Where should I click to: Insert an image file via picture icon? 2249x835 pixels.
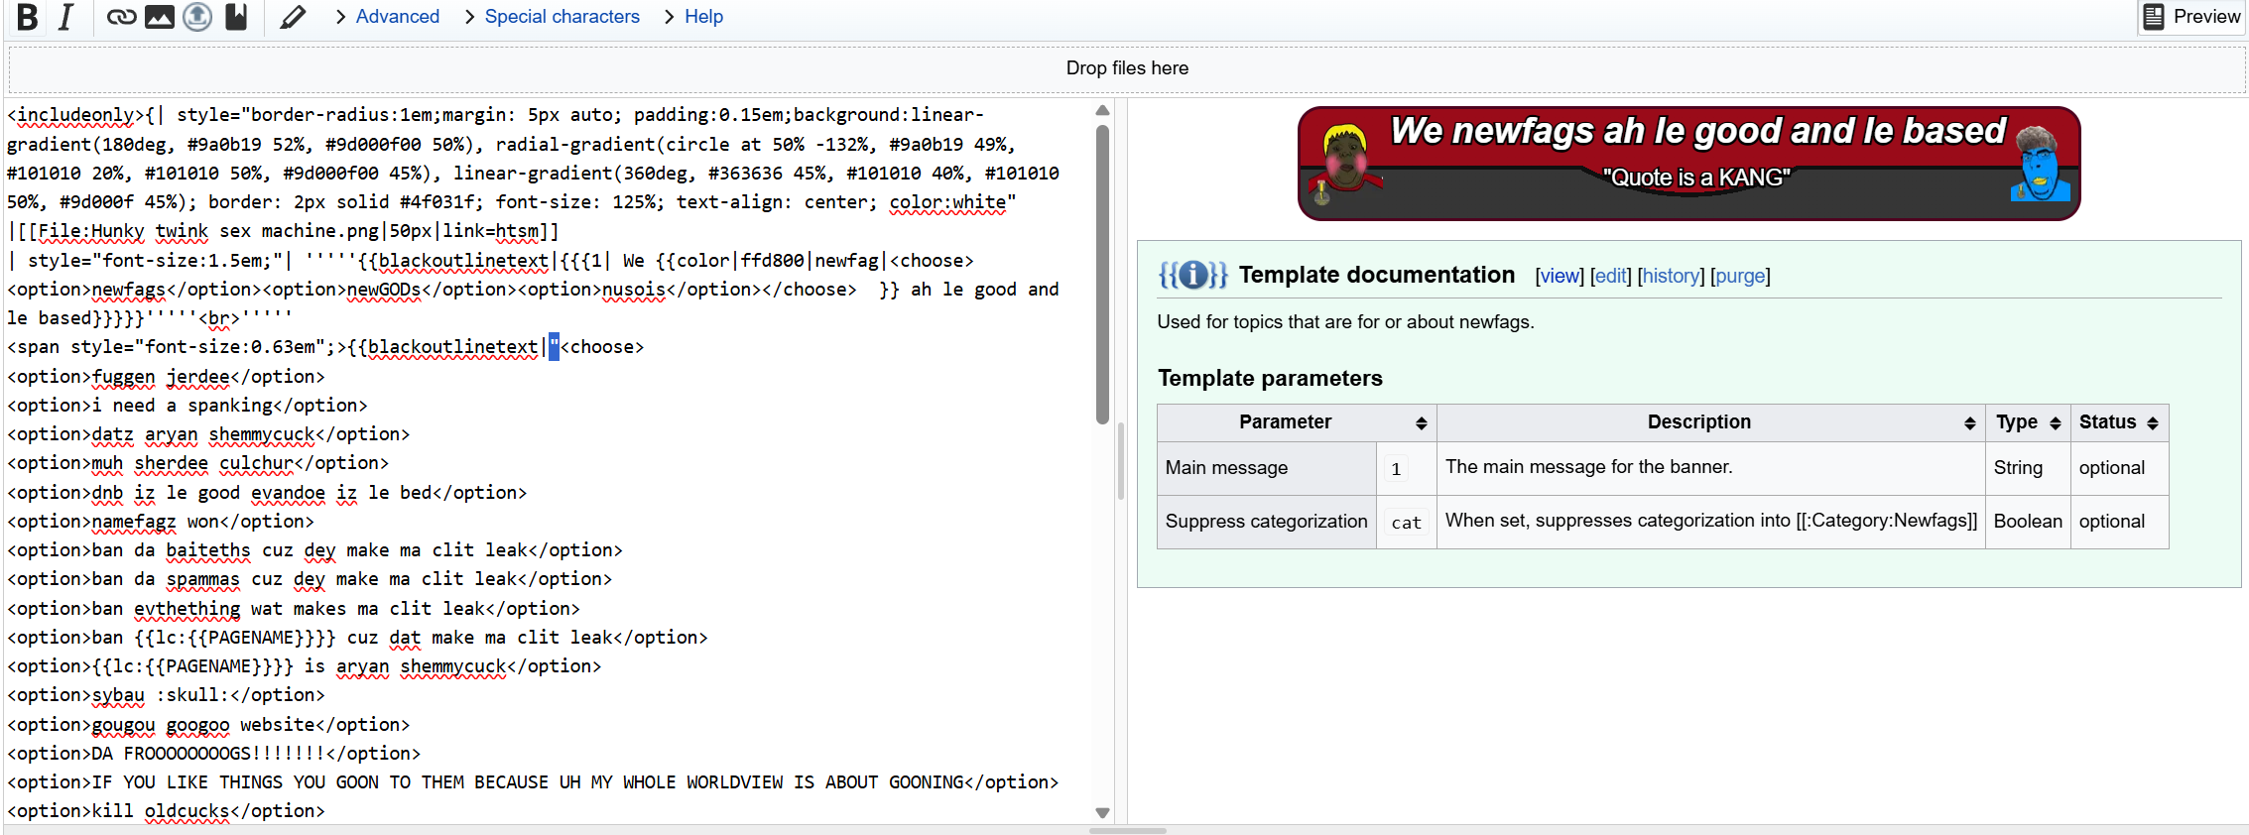click(159, 17)
